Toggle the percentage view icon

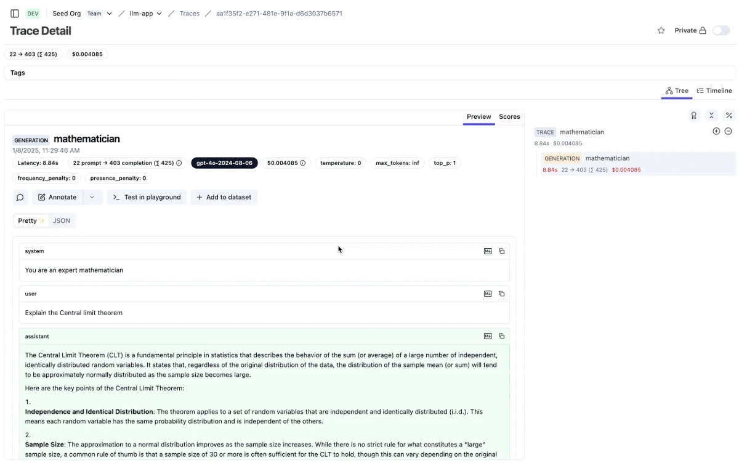click(x=729, y=115)
